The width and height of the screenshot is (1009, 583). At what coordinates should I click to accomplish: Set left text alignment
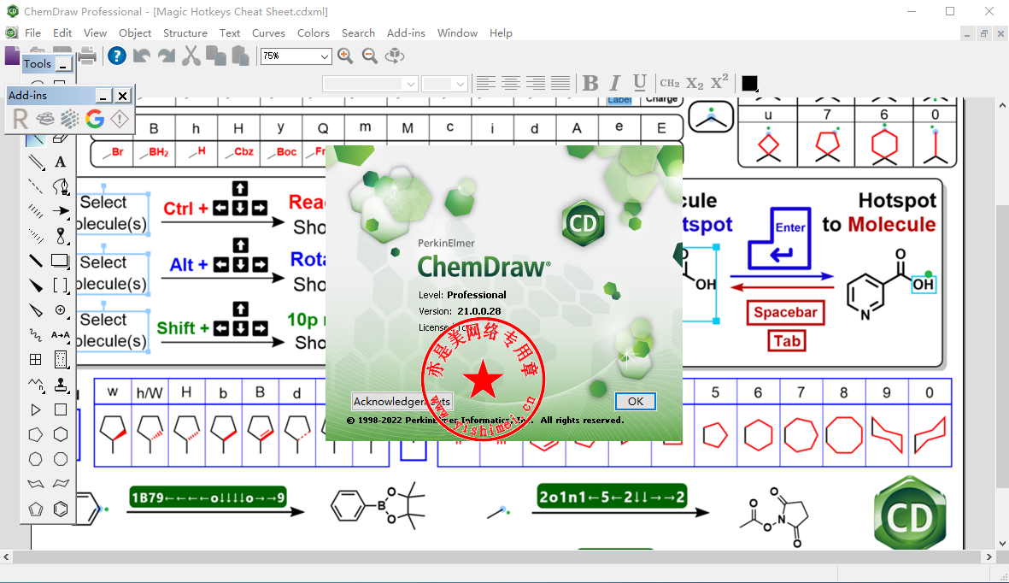[x=486, y=83]
